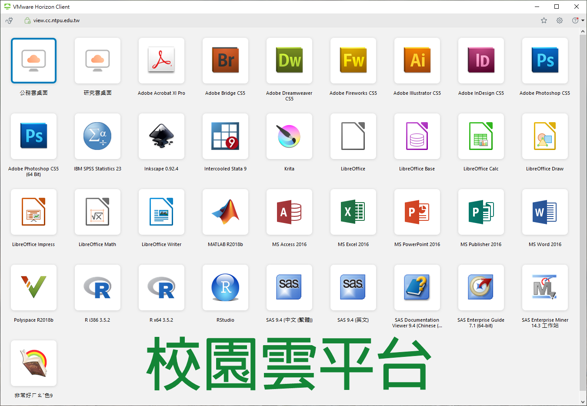The height and width of the screenshot is (406, 587).
Task: Launch Krita painting app
Action: coord(289,136)
